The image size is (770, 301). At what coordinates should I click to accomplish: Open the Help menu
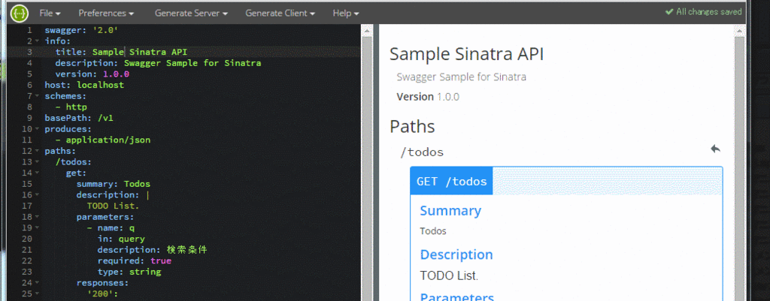[x=346, y=14]
